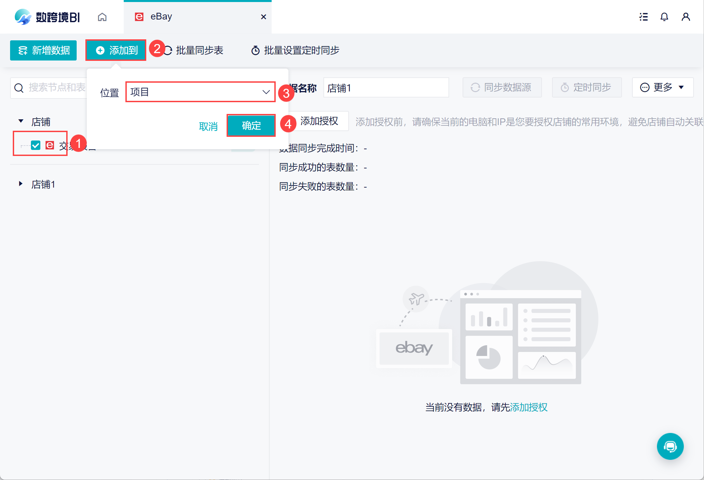Click the eBay icon beside the checkbox
Viewport: 704px width, 480px height.
tap(50, 145)
